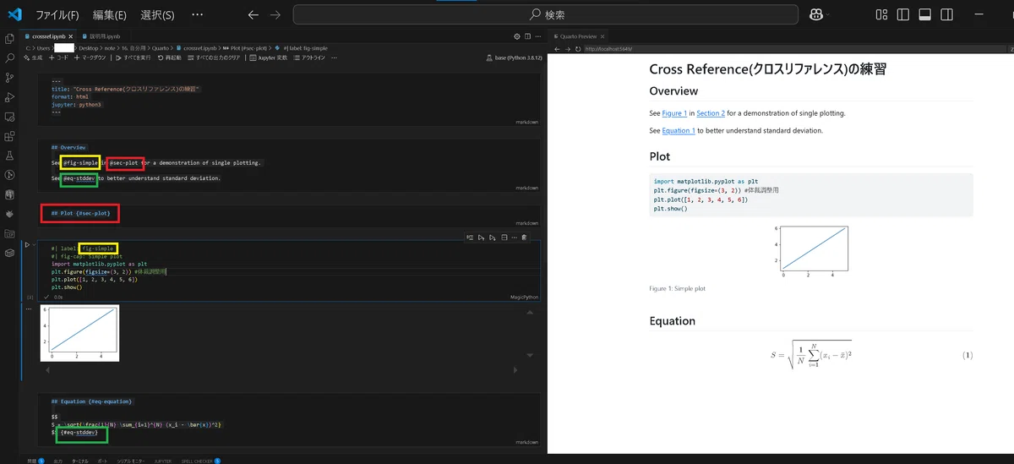Open output more-actions ellipsis beside plot
Viewport: 1014px width, 464px height.
click(x=29, y=309)
